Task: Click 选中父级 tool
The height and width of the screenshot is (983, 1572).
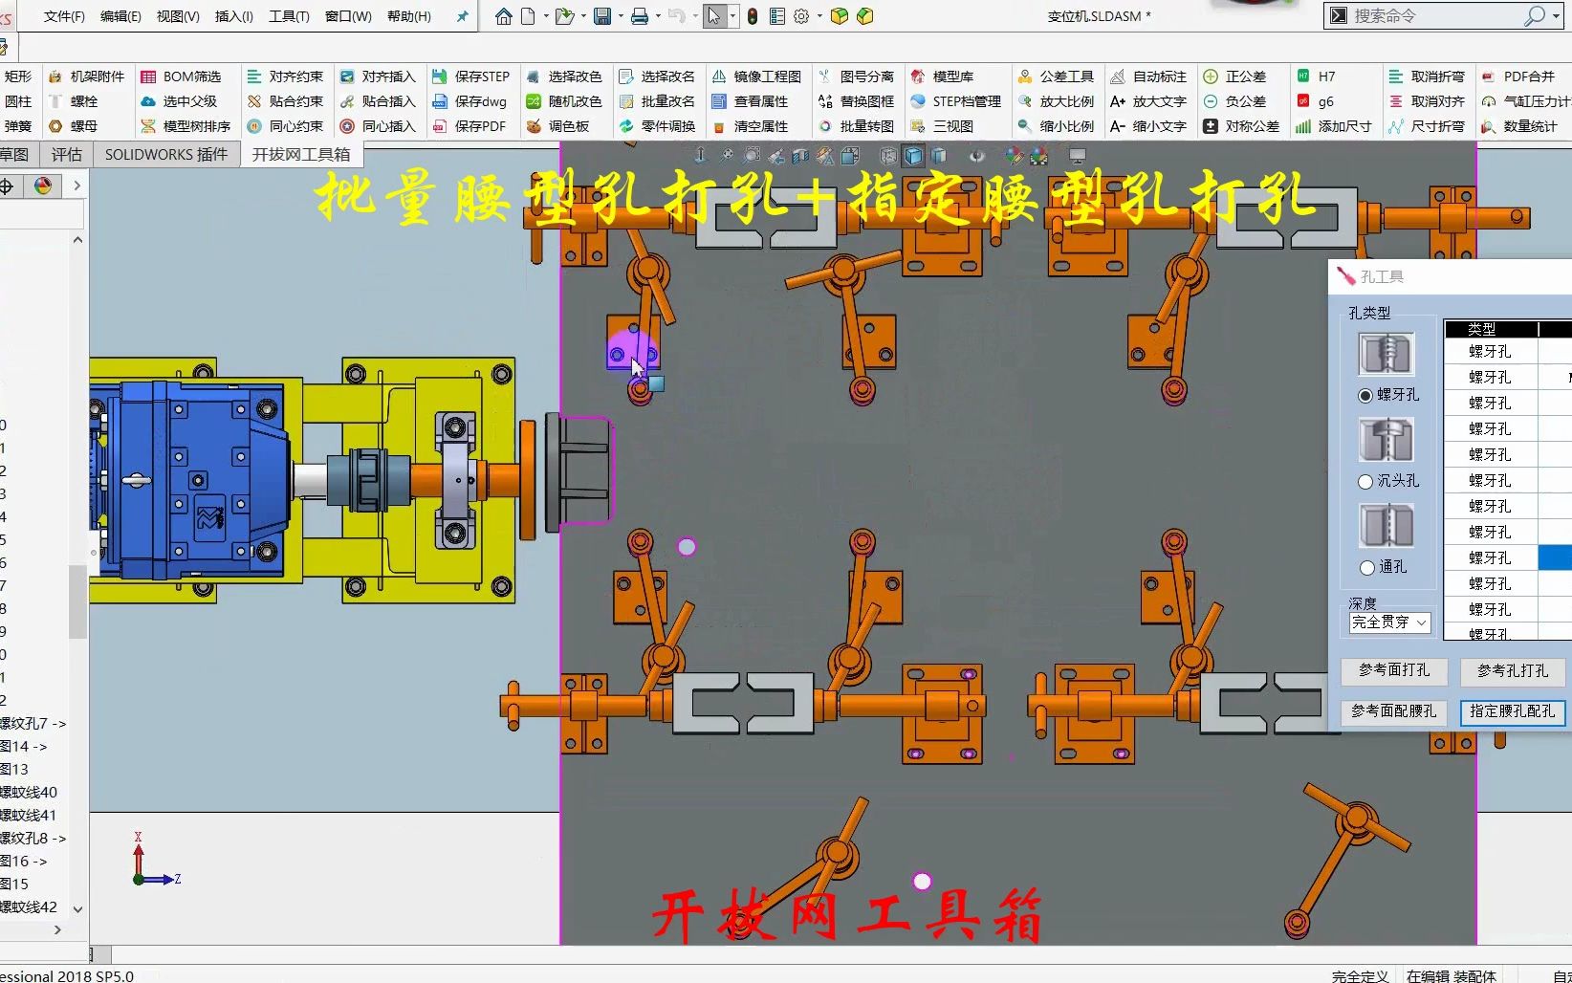Action: point(179,101)
